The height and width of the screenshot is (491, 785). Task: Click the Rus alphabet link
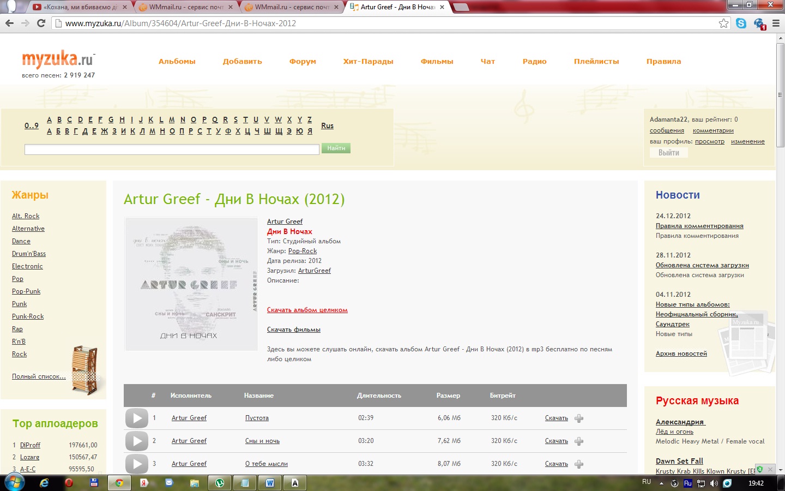pos(327,125)
